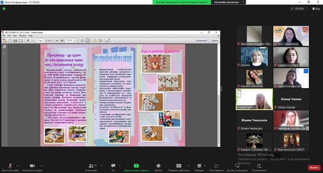Screen dimensions: 323x173
Task: Open the Чат chat panel
Action: click(113, 166)
